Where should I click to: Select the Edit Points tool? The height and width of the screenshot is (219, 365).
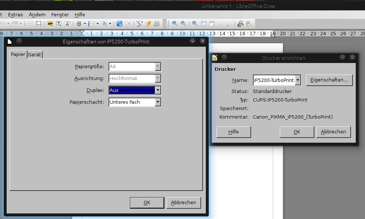point(139,24)
